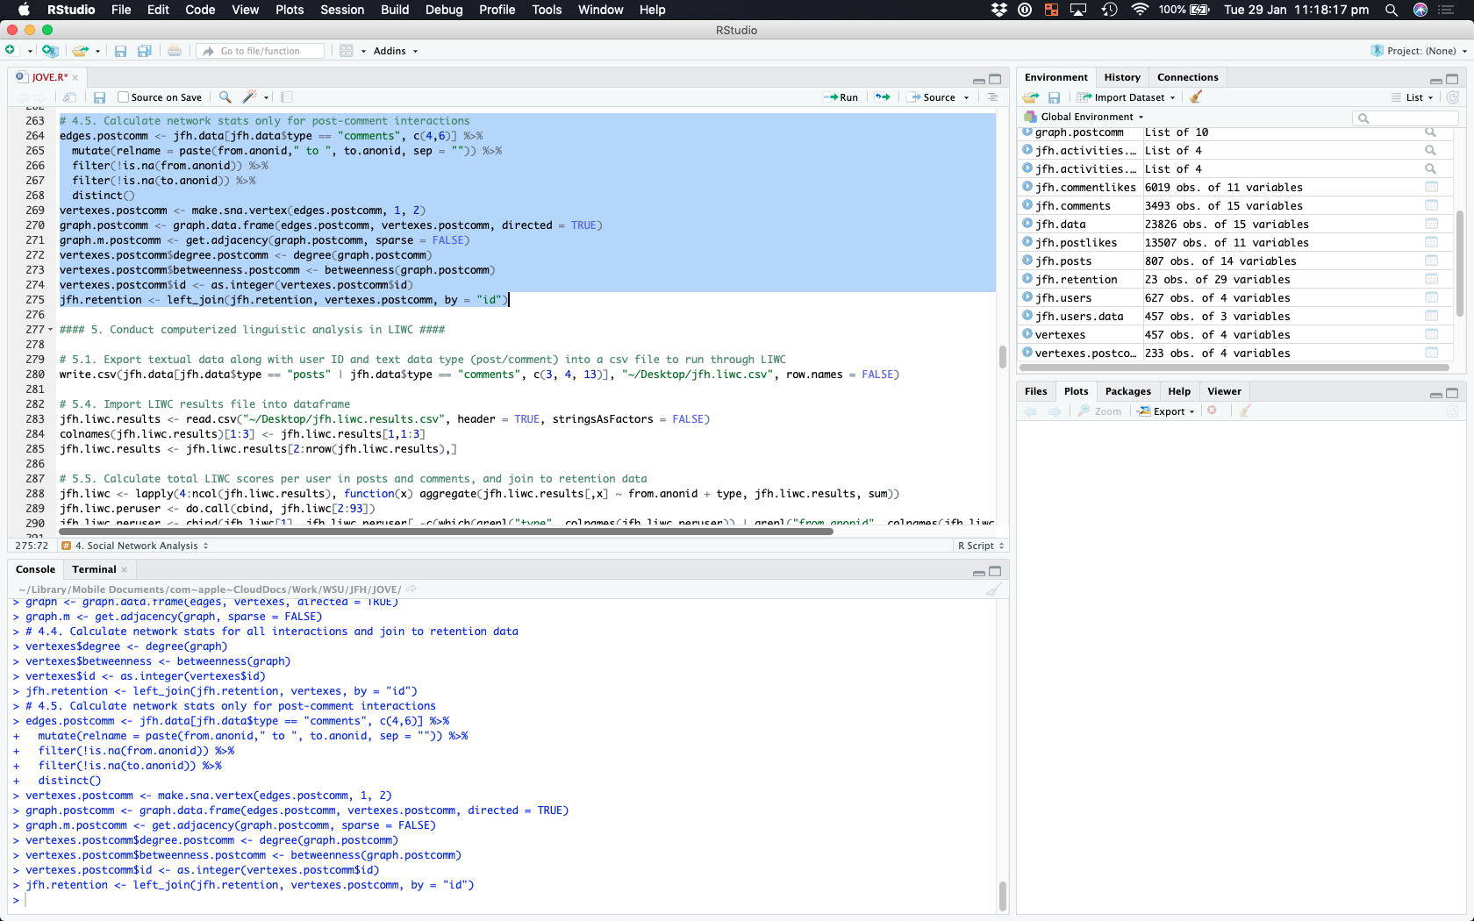Viewport: 1474px width, 921px height.
Task: Open the Import Dataset dropdown
Action: coord(1128,97)
